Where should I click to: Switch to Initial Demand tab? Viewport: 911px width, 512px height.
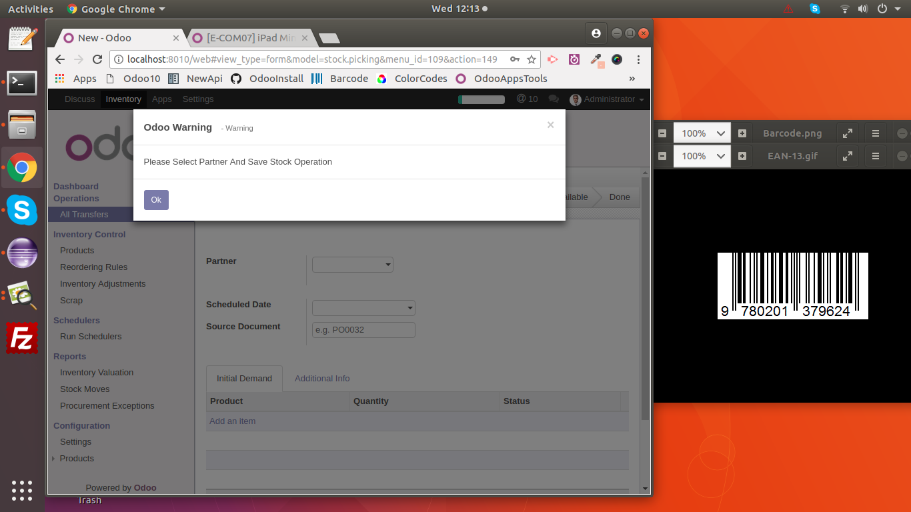point(244,378)
